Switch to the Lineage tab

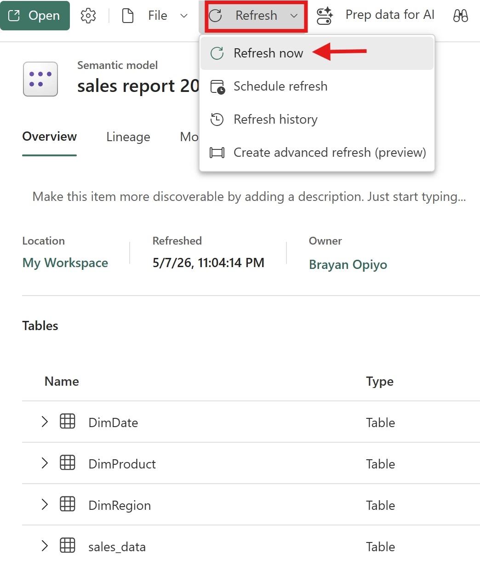128,137
